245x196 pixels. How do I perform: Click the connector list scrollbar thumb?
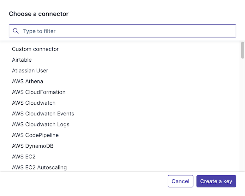pos(242,50)
